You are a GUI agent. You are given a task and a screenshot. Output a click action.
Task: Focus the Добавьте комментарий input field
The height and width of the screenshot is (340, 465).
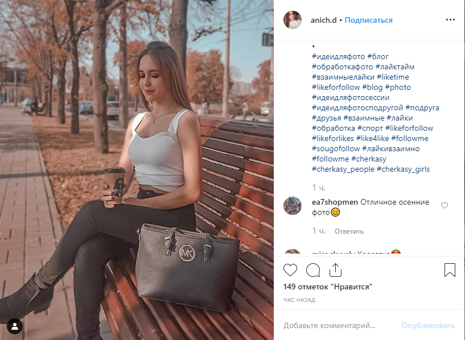tap(338, 325)
